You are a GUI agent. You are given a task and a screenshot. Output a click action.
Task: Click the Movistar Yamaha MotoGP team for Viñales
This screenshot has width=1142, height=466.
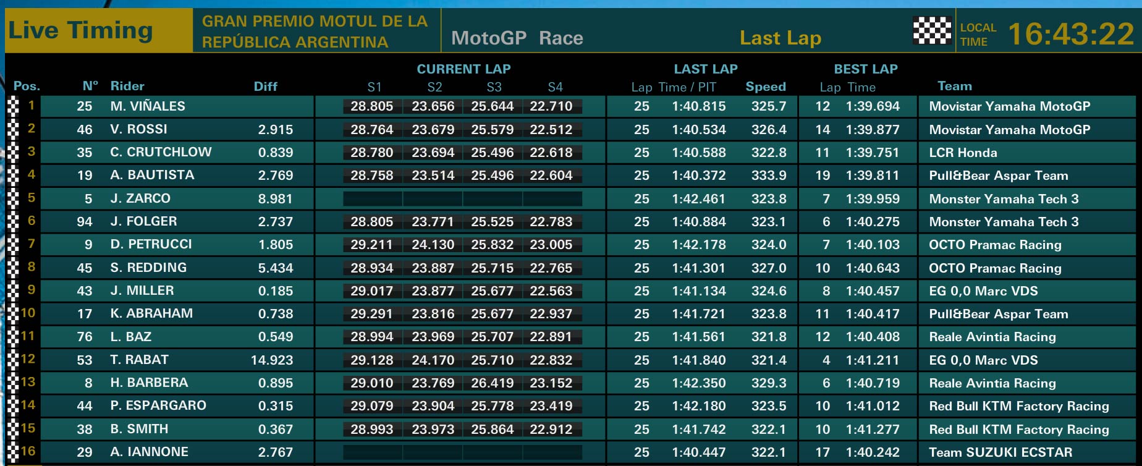(x=1010, y=106)
